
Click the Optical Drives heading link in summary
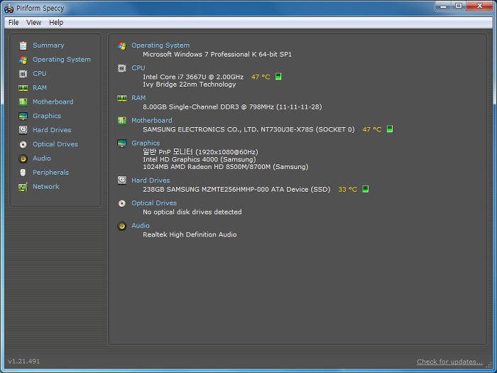(154, 203)
